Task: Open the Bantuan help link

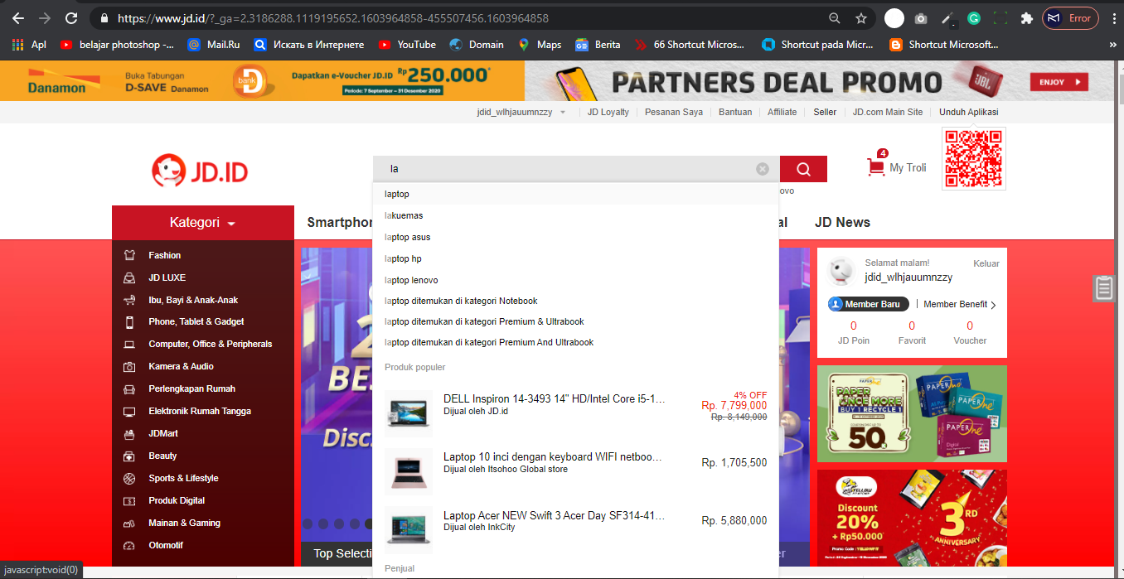Action: tap(735, 112)
